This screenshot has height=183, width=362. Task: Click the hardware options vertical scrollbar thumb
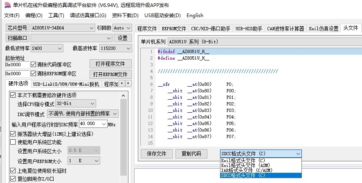click(x=124, y=137)
